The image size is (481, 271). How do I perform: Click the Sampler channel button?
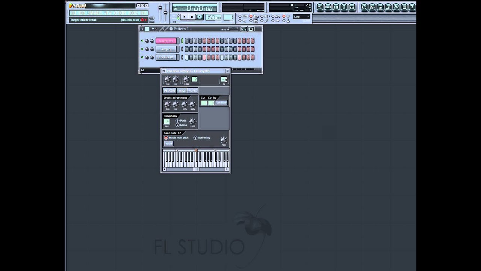pos(166,49)
